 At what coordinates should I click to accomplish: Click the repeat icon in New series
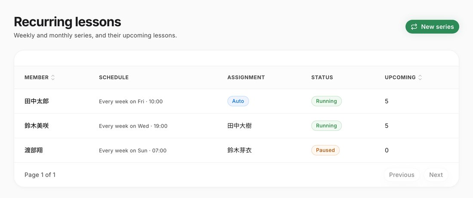point(414,27)
